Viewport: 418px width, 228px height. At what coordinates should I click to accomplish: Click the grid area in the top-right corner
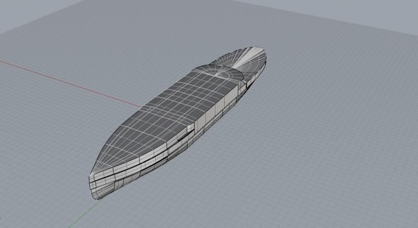point(387,21)
